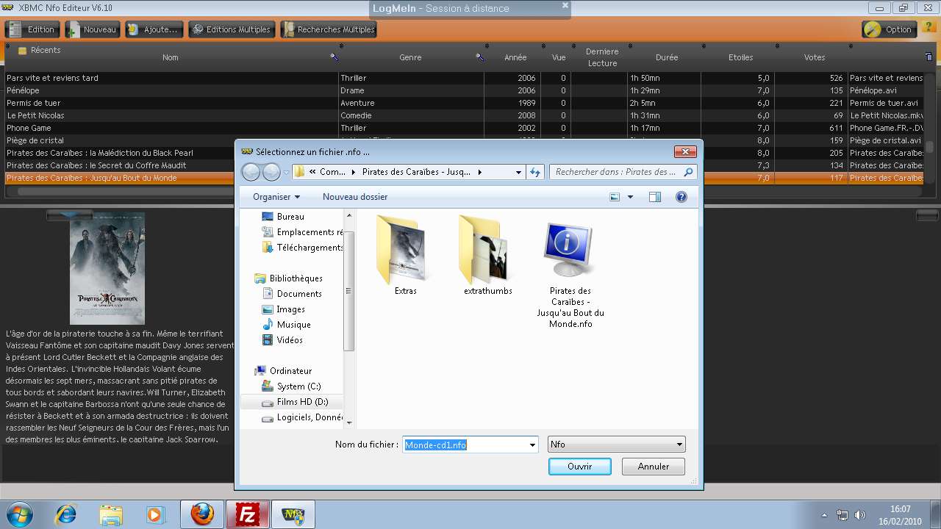Open the Option settings button

click(x=890, y=29)
